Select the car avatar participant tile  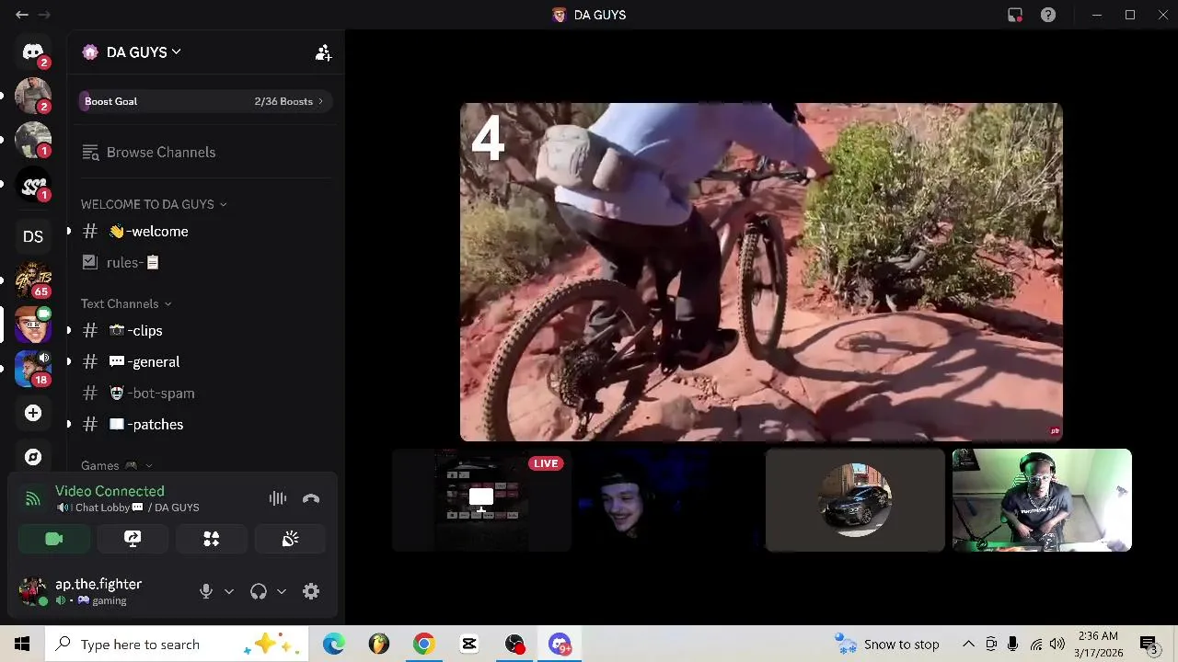click(855, 500)
